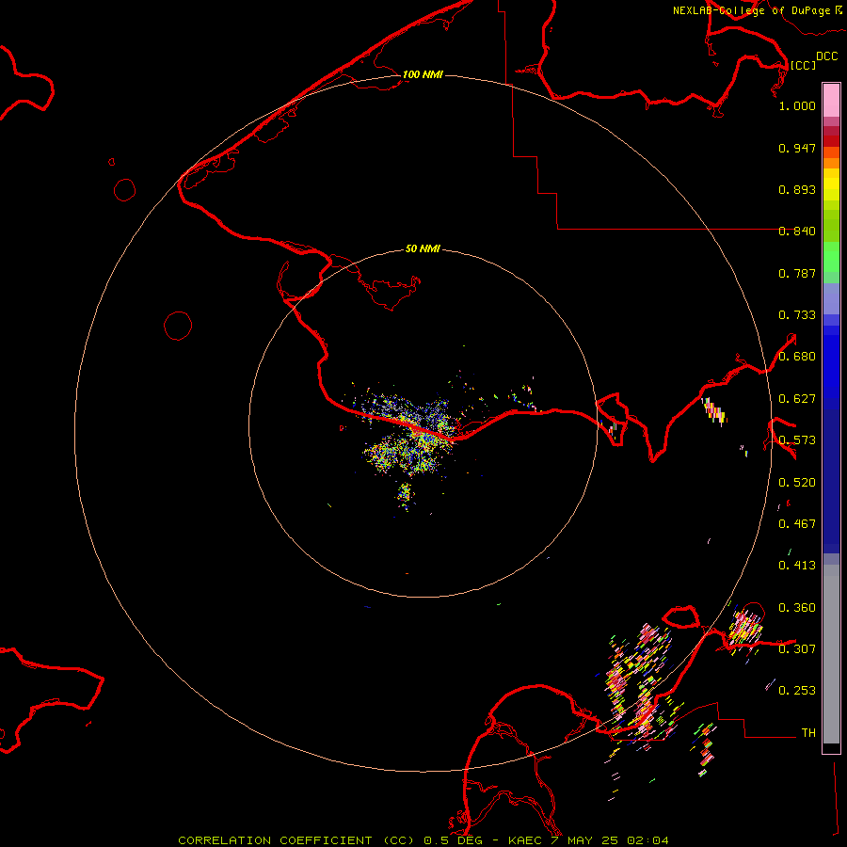
Task: Click the [CC] unit label
Action: coord(803,65)
